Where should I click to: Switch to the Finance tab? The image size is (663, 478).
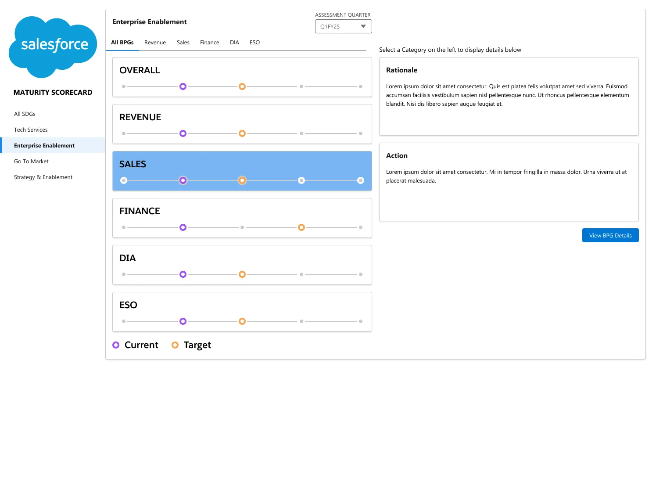point(209,43)
